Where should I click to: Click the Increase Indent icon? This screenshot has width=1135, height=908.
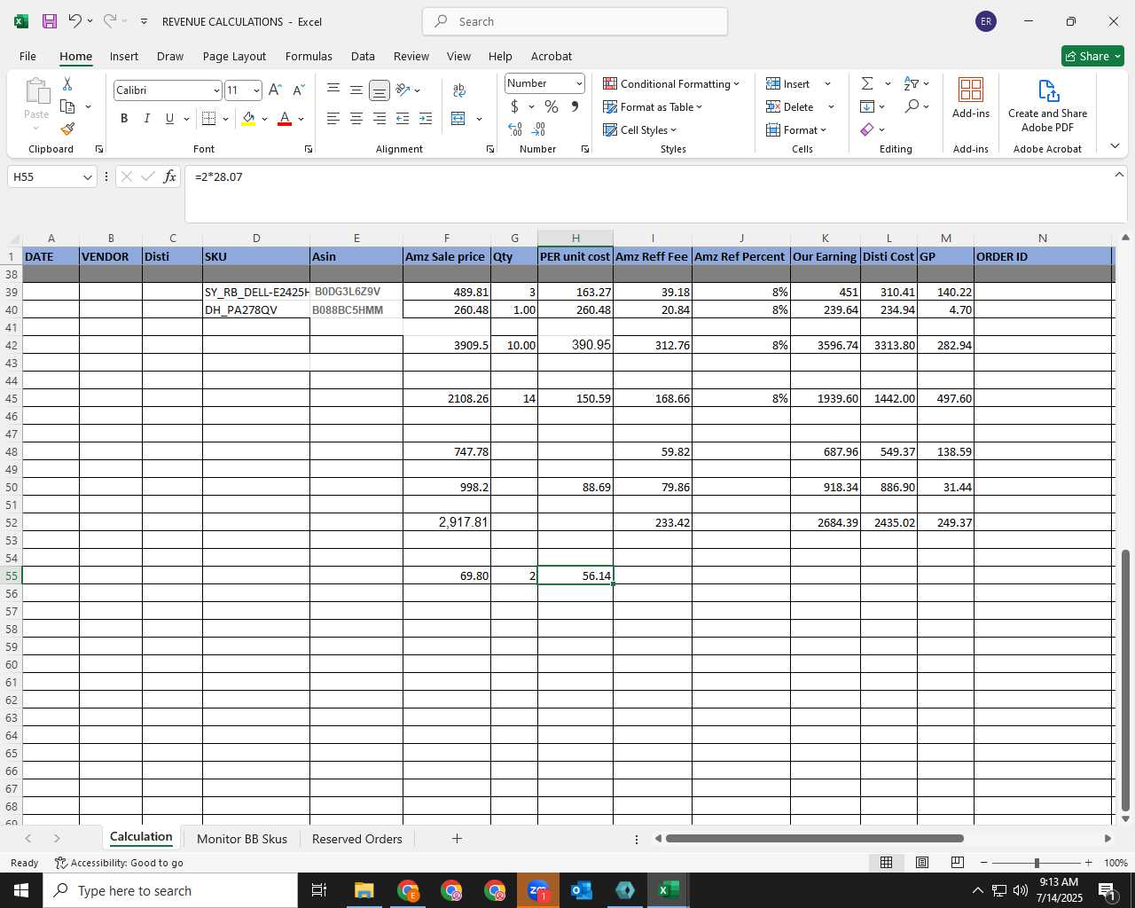coord(426,118)
